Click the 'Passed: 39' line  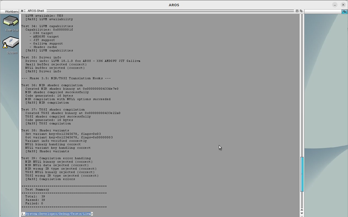[x=35, y=200]
